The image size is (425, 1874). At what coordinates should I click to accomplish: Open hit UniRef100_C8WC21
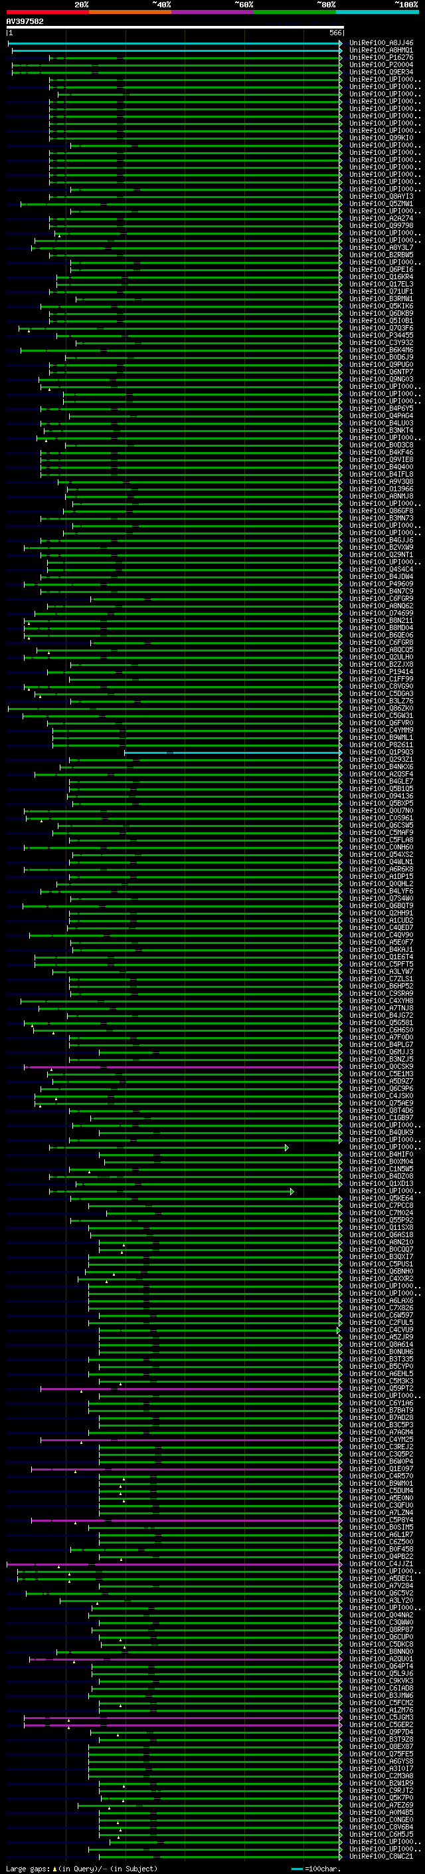coord(381,1856)
